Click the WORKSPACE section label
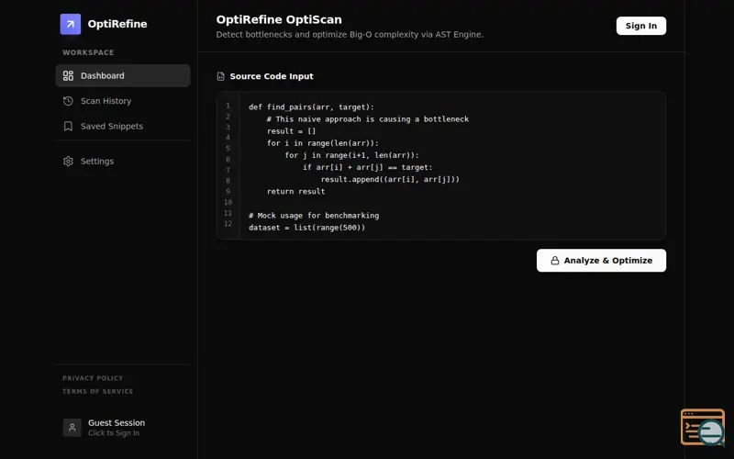This screenshot has width=734, height=459. [x=88, y=52]
